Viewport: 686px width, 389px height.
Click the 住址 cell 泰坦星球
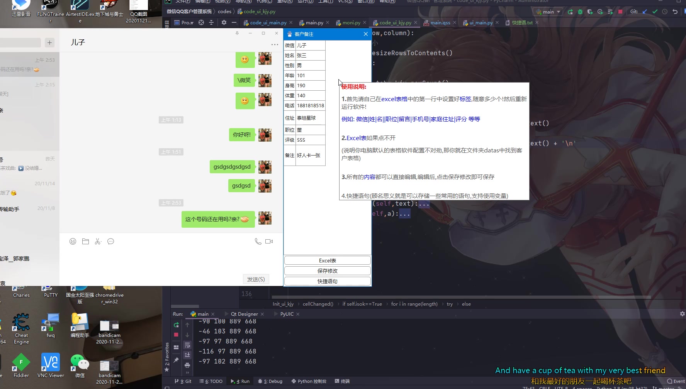click(x=310, y=118)
